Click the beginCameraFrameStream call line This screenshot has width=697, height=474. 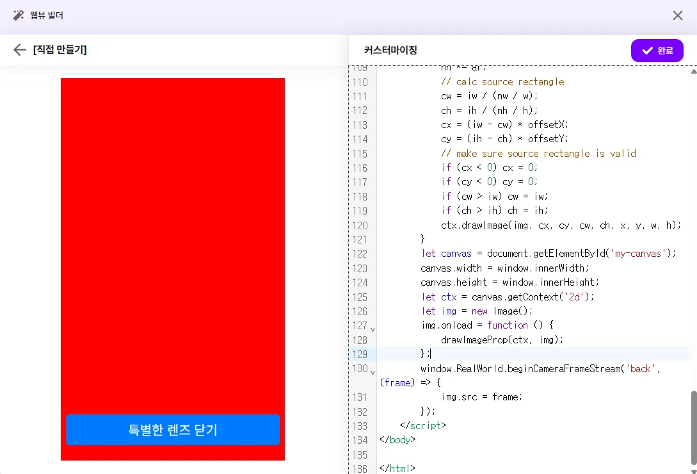pos(520,375)
